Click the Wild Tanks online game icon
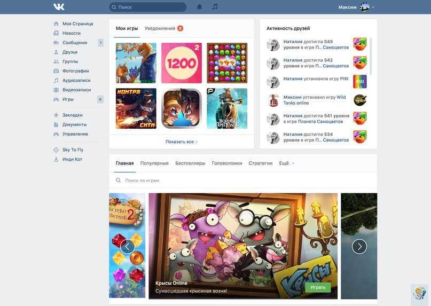431x306 pixels. pyautogui.click(x=360, y=100)
